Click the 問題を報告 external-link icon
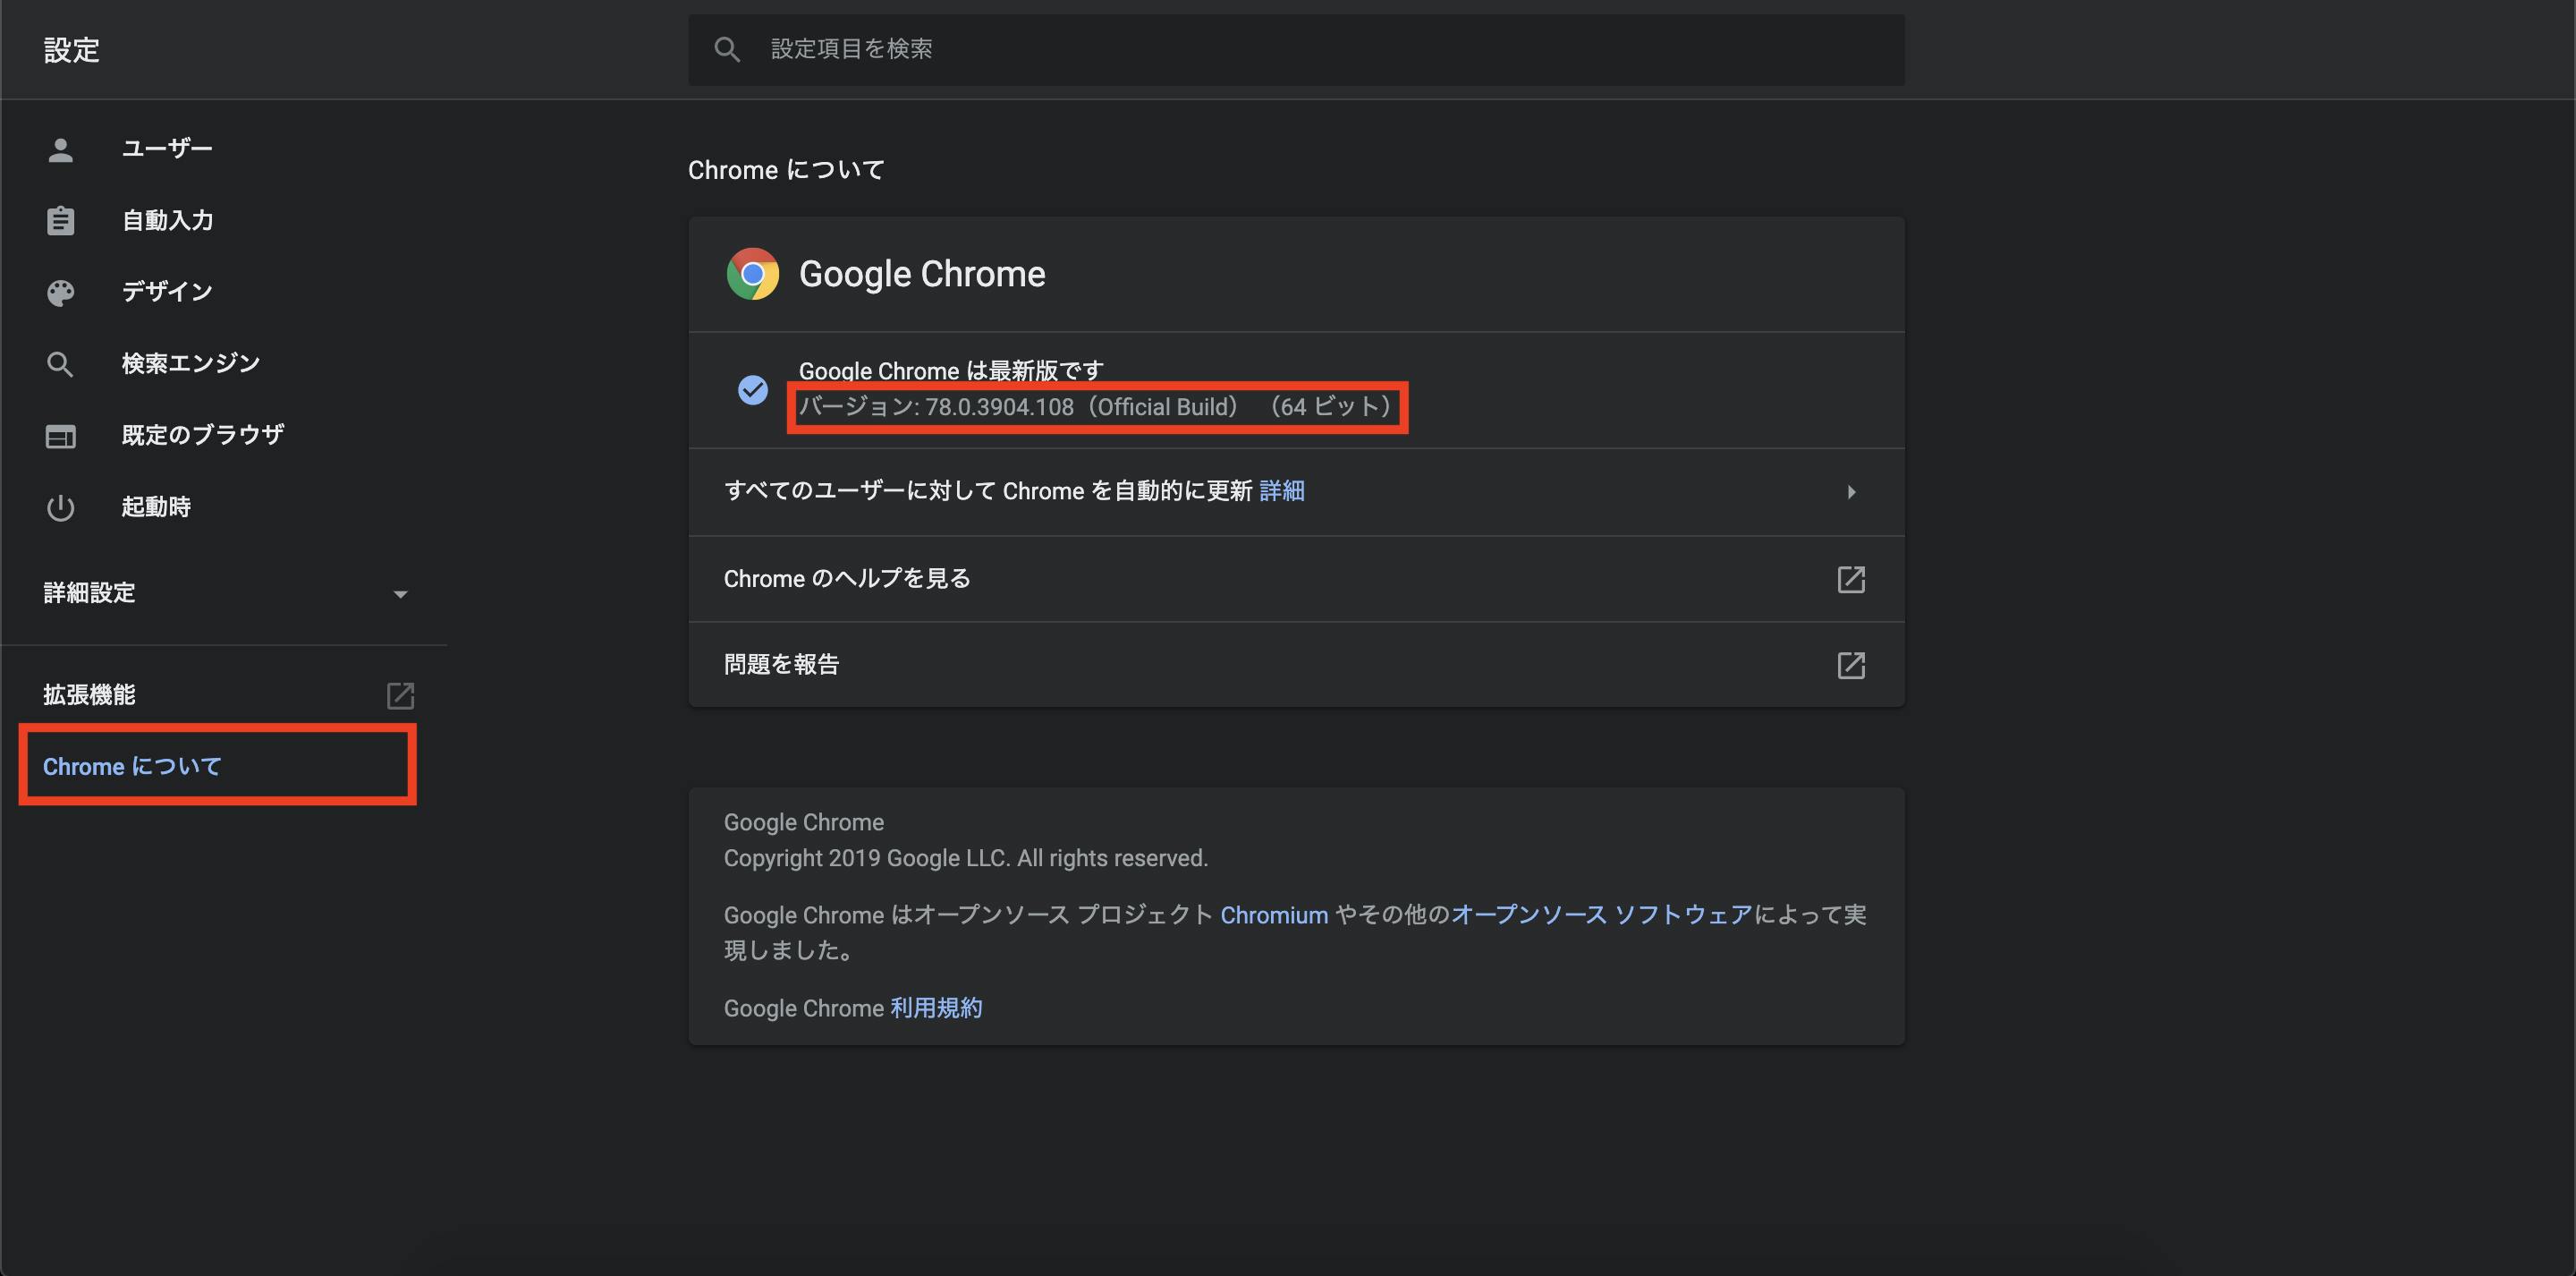This screenshot has width=2576, height=1276. click(1851, 665)
